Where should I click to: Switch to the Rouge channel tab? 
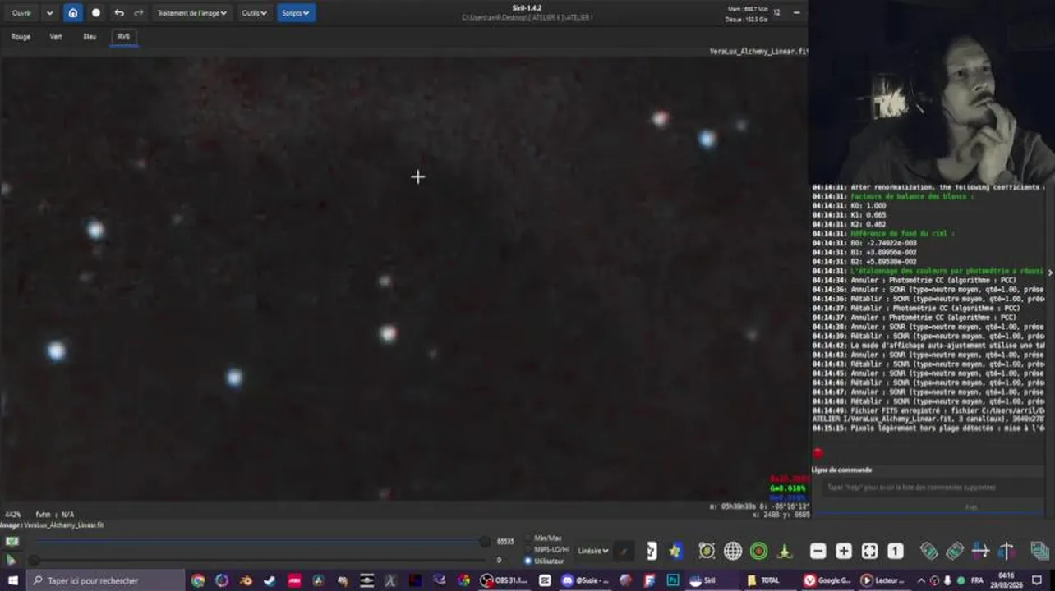(x=21, y=37)
